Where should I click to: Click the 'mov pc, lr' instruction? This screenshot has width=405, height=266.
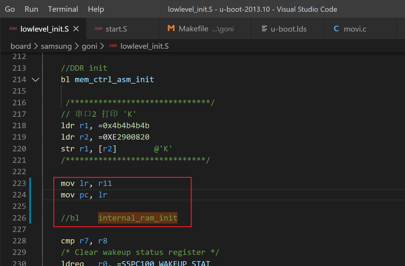click(x=84, y=195)
